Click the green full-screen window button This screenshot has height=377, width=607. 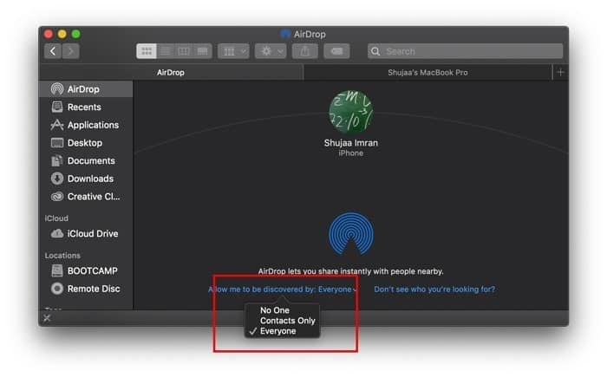pos(76,34)
